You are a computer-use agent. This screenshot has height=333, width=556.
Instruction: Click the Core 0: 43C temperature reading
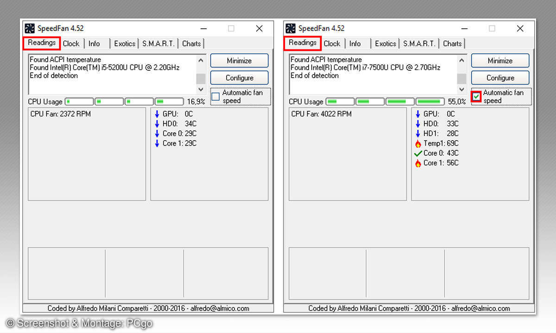(x=441, y=153)
